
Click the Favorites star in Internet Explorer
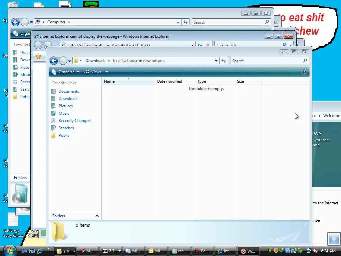pos(39,56)
